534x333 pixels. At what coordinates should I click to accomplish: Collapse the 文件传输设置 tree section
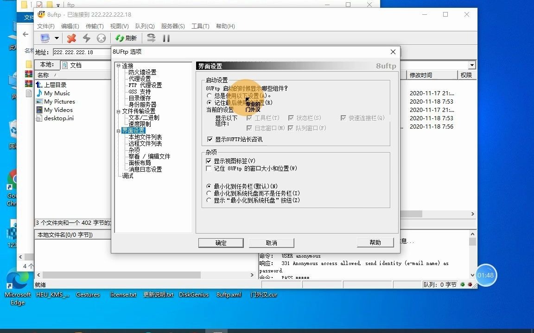118,111
